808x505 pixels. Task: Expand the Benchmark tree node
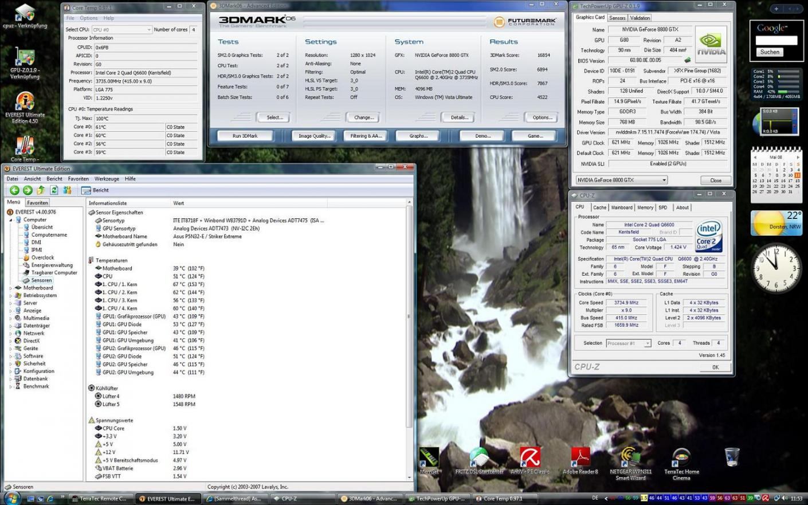[x=11, y=386]
